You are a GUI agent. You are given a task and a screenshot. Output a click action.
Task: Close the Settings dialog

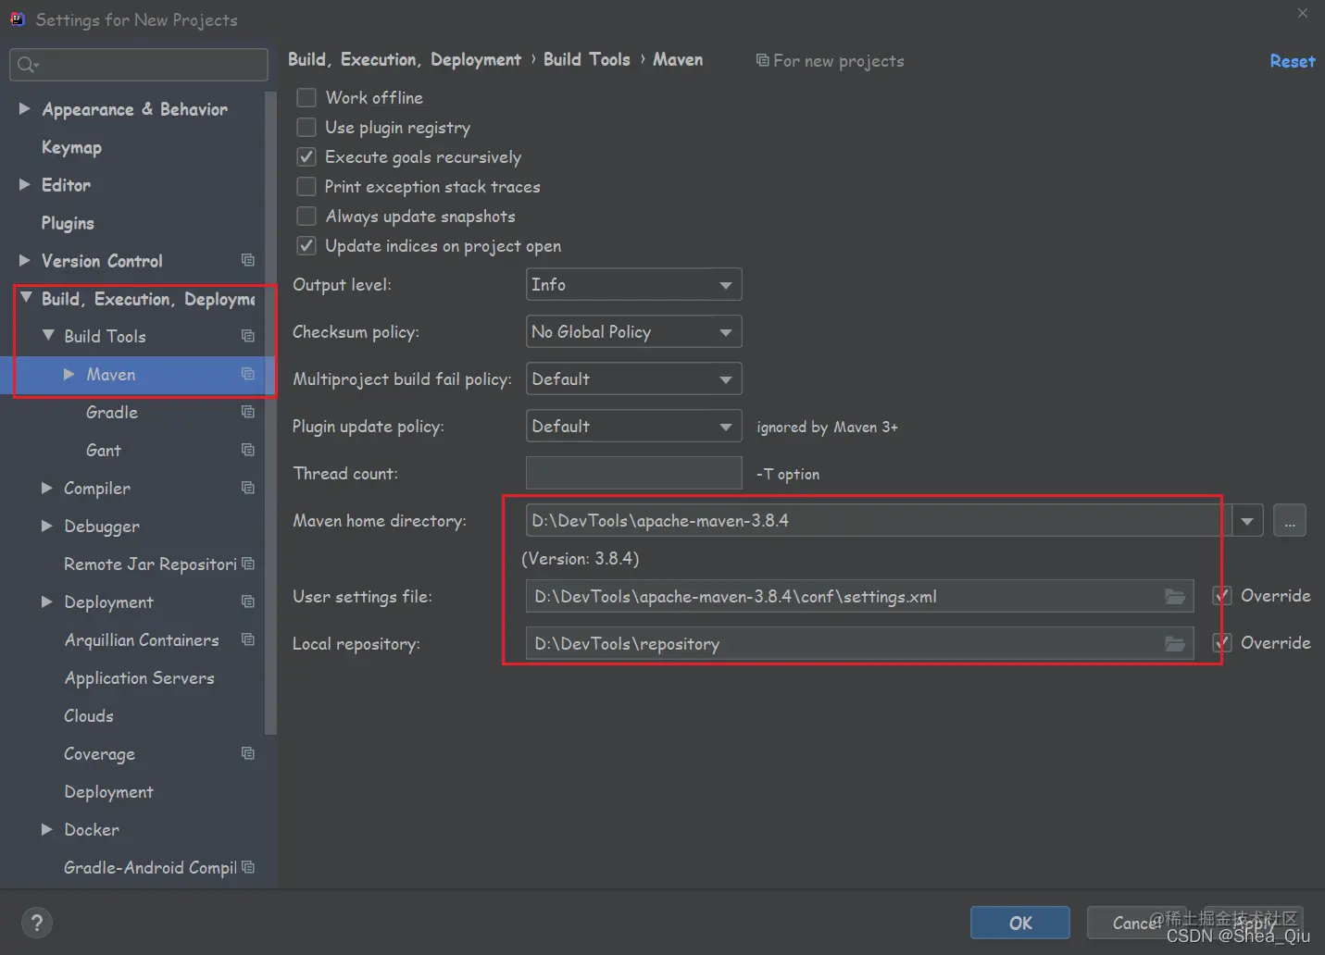pos(1303,13)
